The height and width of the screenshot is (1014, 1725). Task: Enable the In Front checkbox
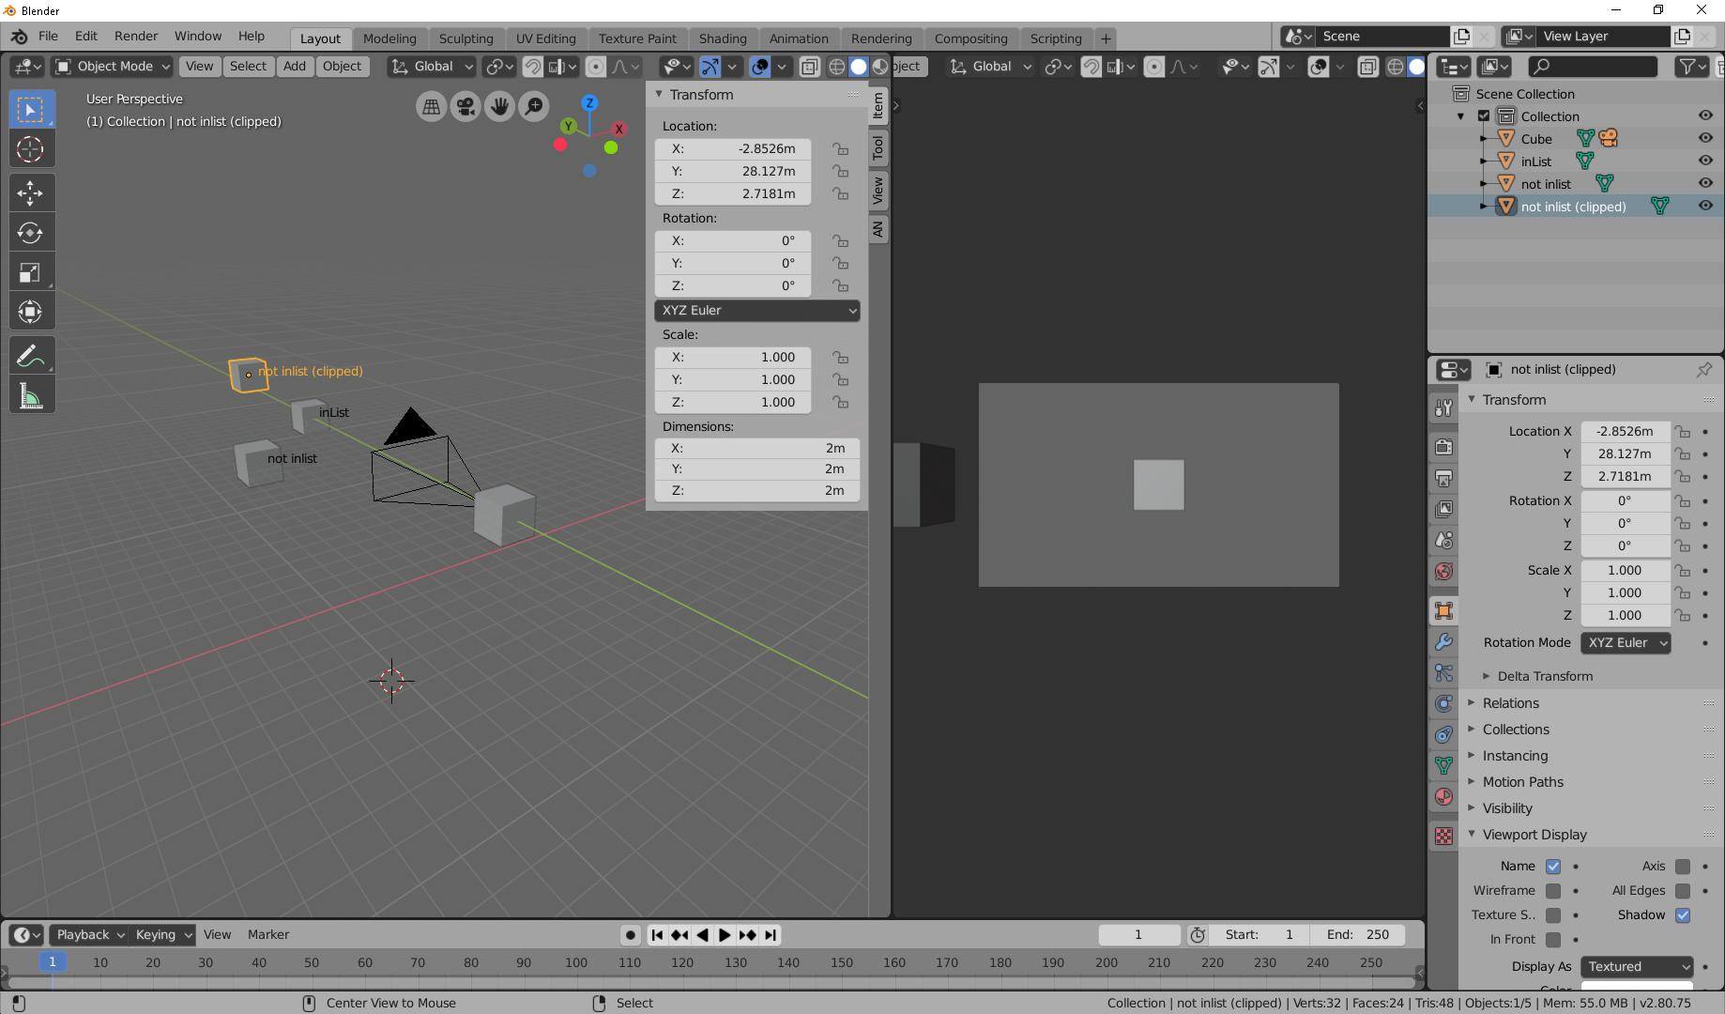point(1553,940)
